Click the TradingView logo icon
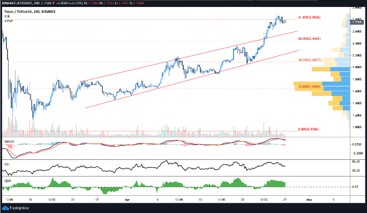 point(5,208)
